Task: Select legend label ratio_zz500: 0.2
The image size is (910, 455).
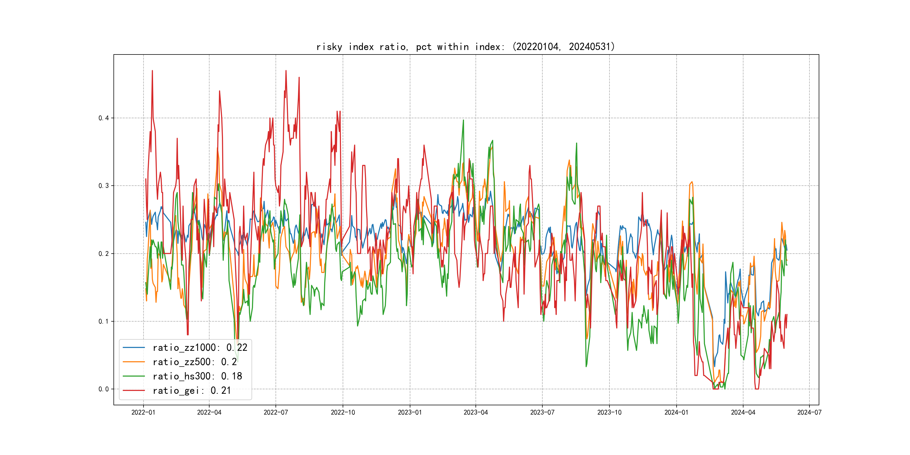Action: [195, 362]
